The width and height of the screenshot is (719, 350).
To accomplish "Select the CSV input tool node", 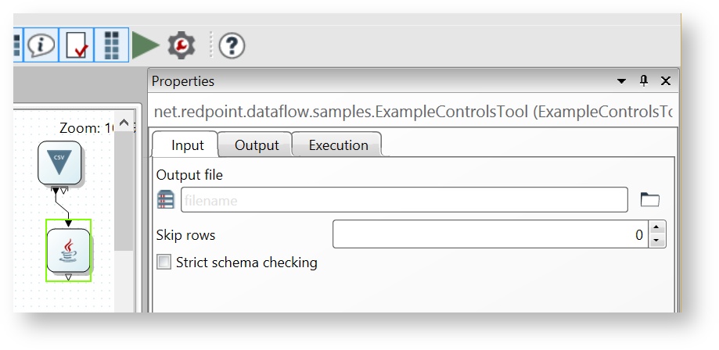I will coord(59,163).
